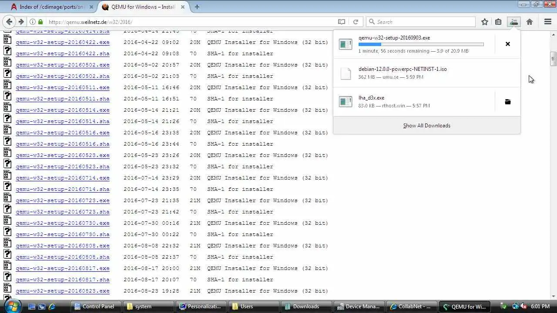This screenshot has height=313, width=557.
Task: Click Show All Downloads
Action: 426,126
